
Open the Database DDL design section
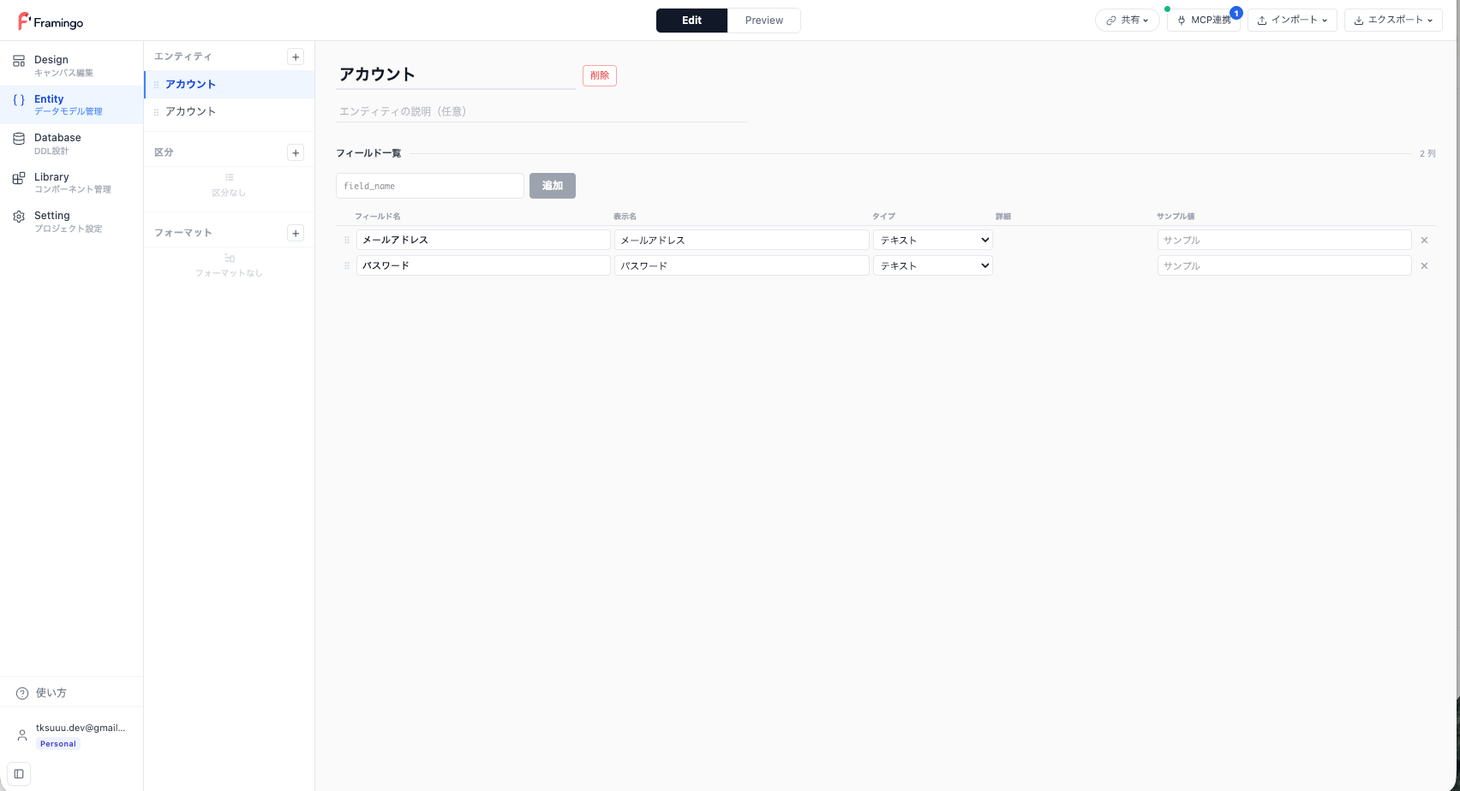[x=71, y=144]
